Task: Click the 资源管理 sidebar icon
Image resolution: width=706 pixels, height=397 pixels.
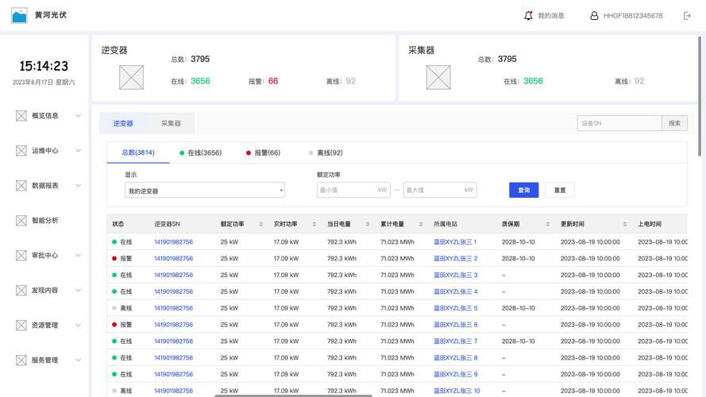Action: click(21, 325)
